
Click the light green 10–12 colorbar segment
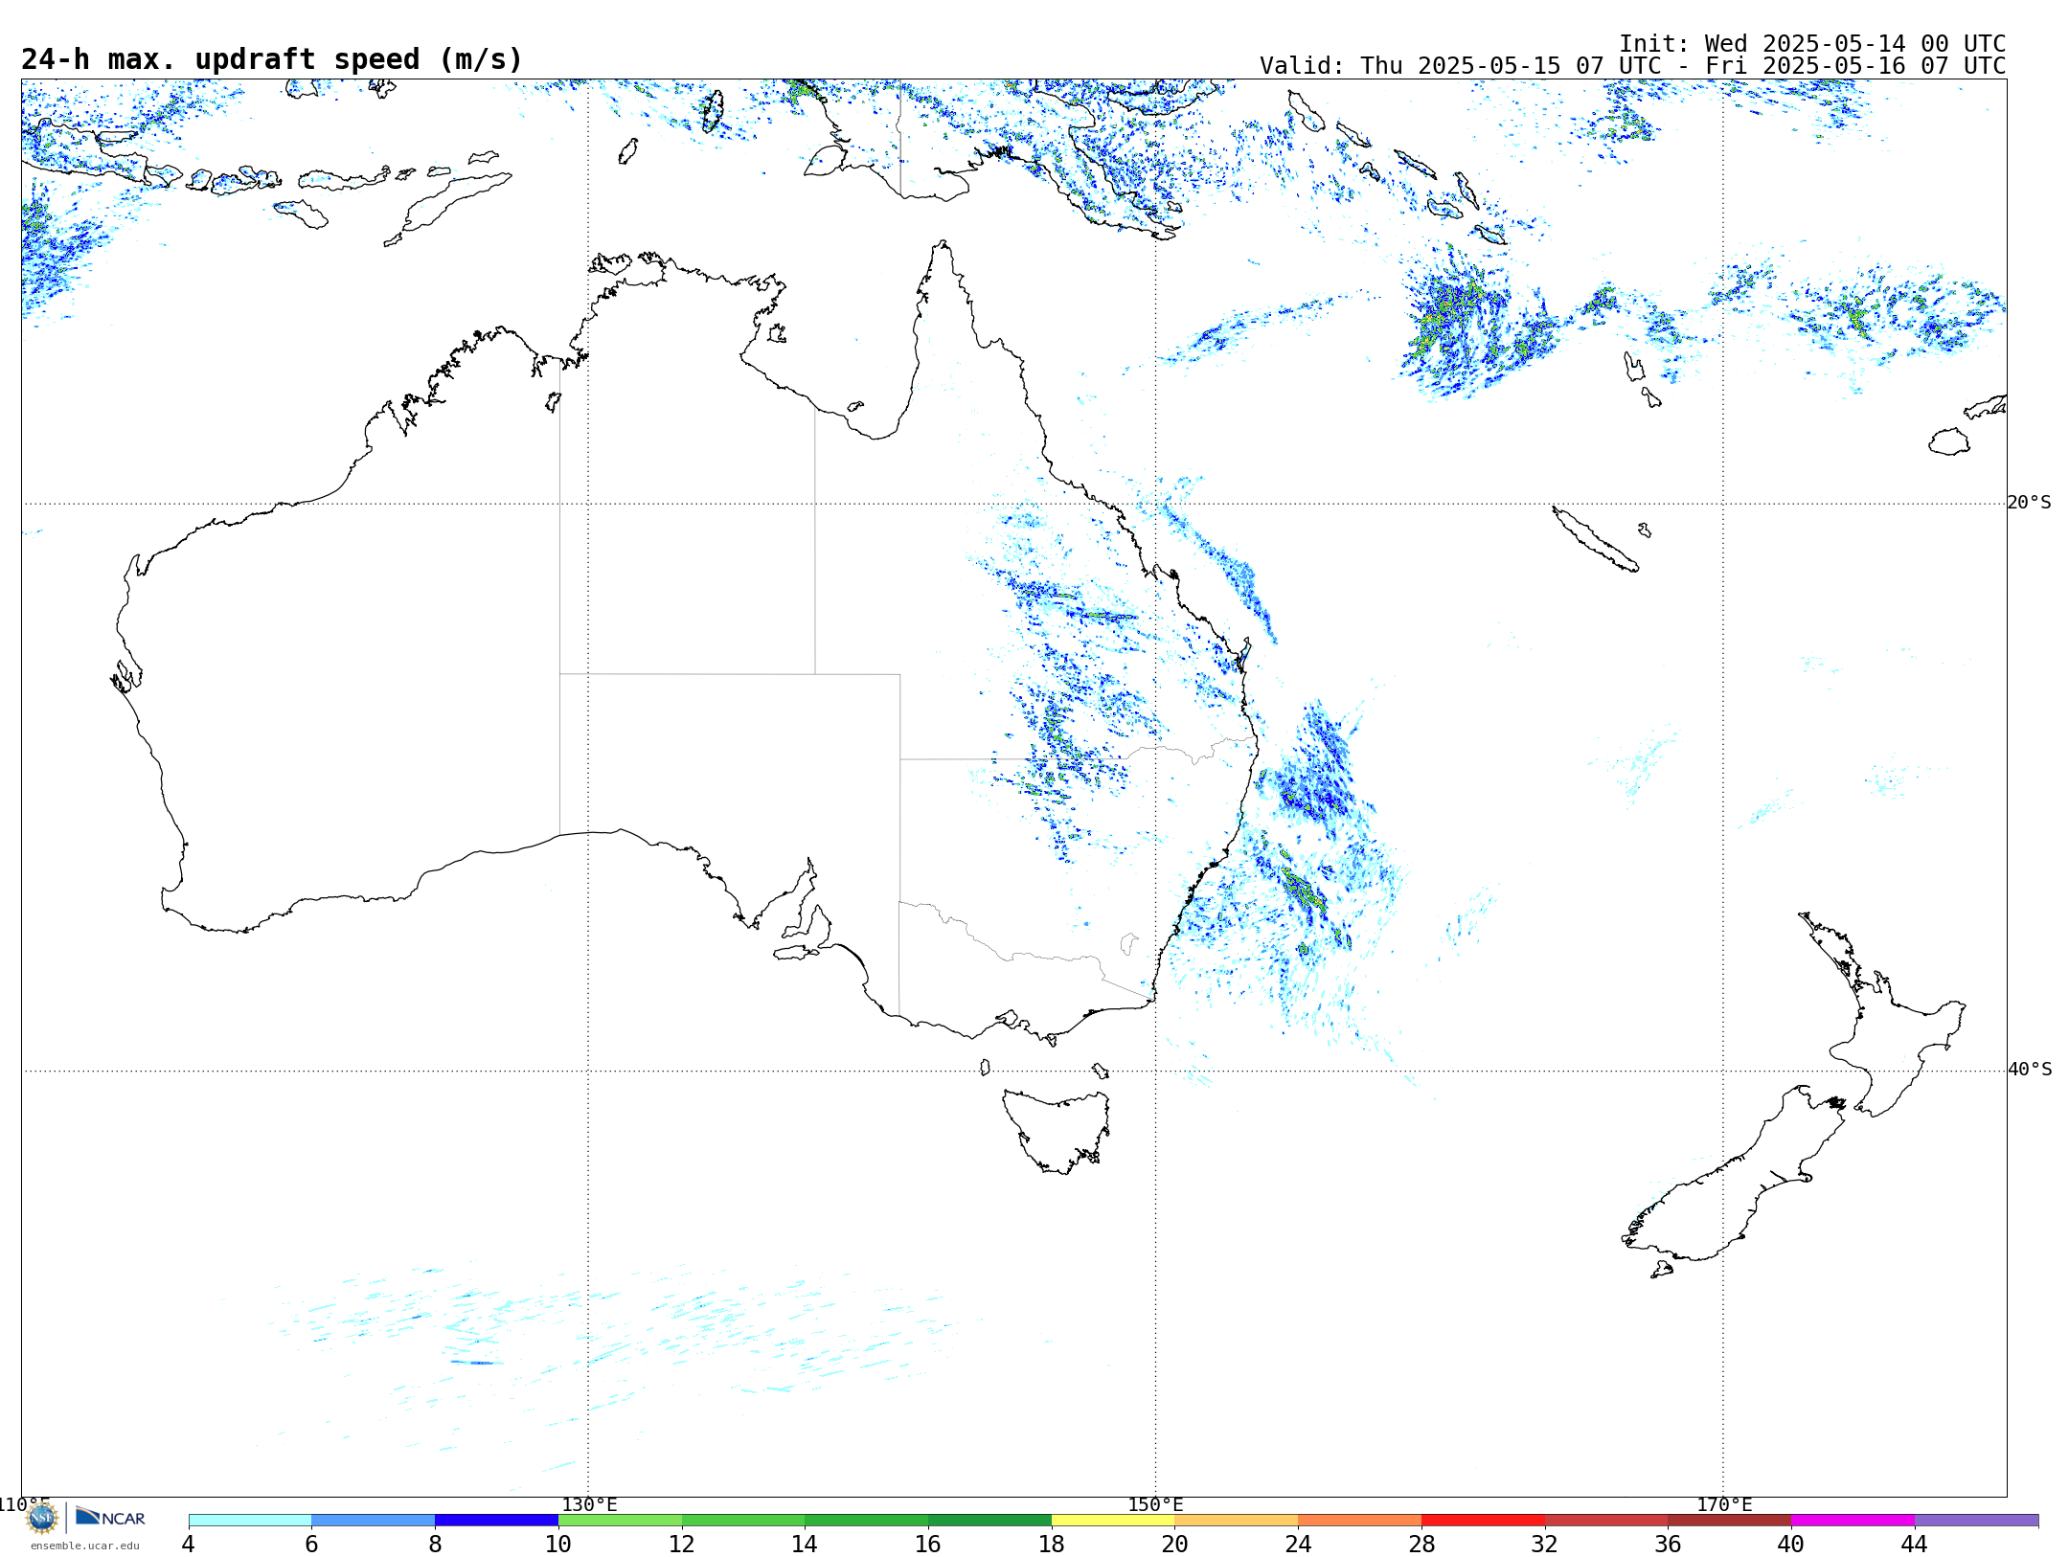(x=620, y=1520)
